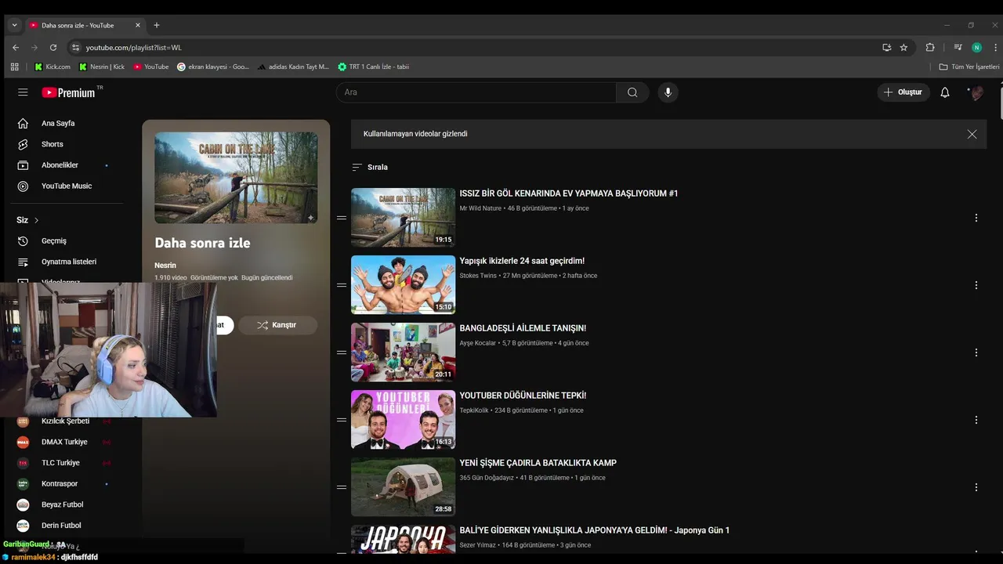Open the Yapışık ikizlerle video thumbnail
This screenshot has width=1003, height=564.
(x=403, y=285)
